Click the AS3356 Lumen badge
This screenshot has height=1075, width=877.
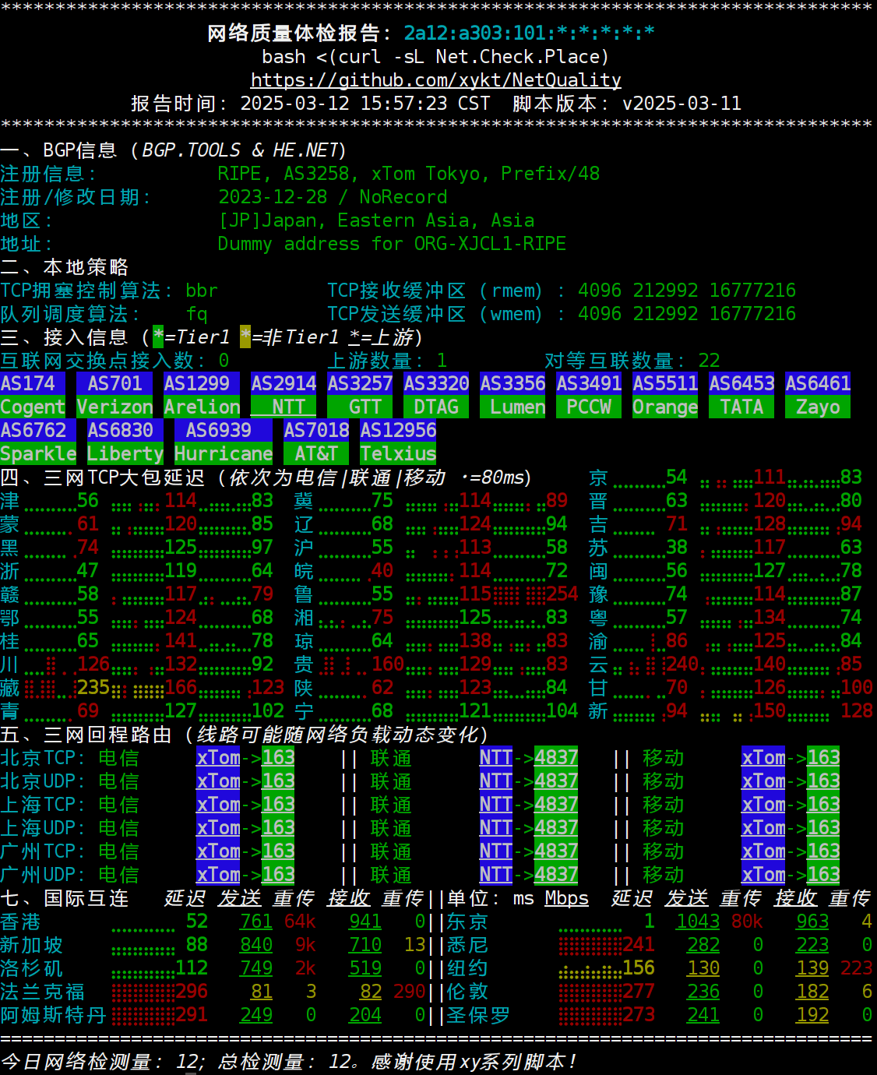click(512, 395)
